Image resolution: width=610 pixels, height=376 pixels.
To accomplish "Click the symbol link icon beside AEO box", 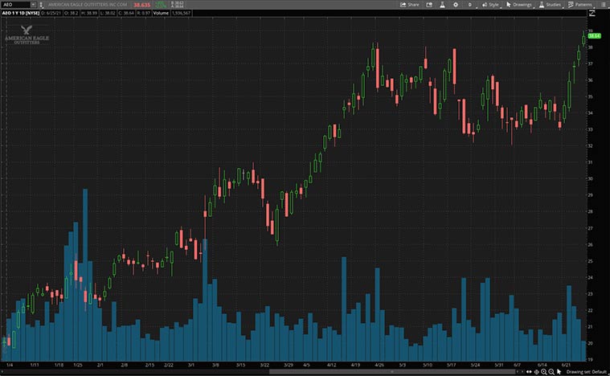I will pyautogui.click(x=41, y=5).
